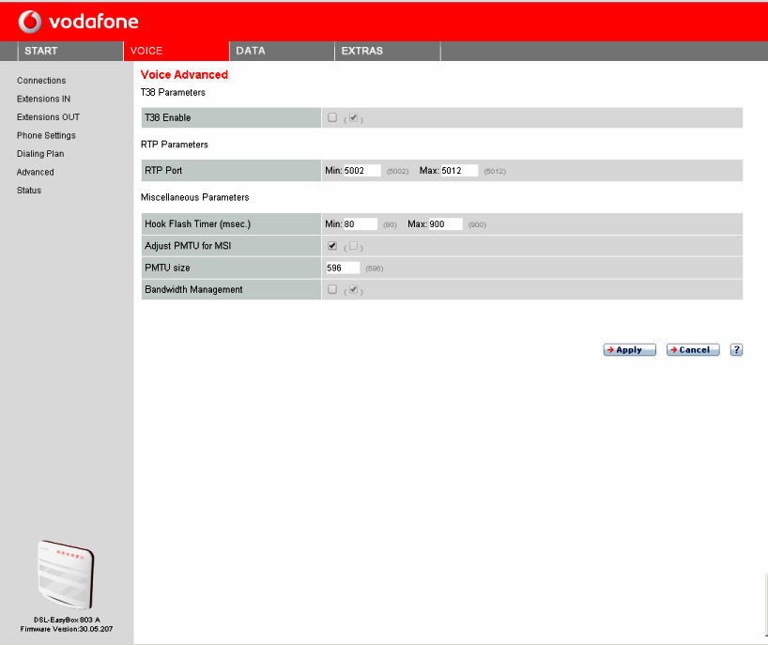Switch to the START tab

(x=41, y=51)
